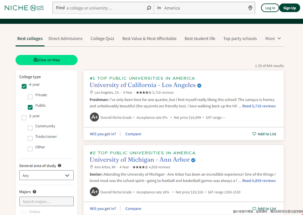This screenshot has width=303, height=215.
Task: Click the search magnifier icon
Action: pos(149,8)
